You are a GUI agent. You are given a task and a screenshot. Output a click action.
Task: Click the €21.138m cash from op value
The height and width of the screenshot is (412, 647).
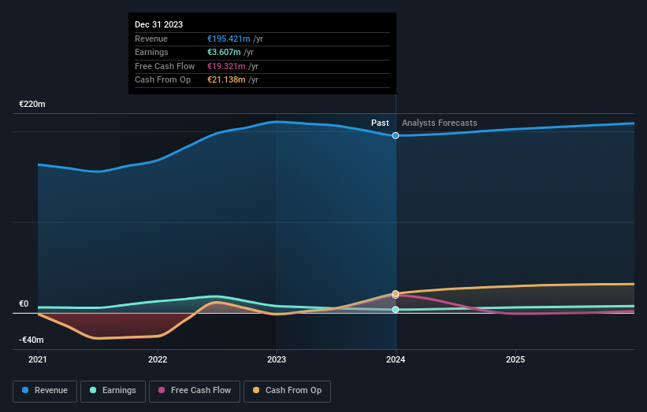coord(226,80)
